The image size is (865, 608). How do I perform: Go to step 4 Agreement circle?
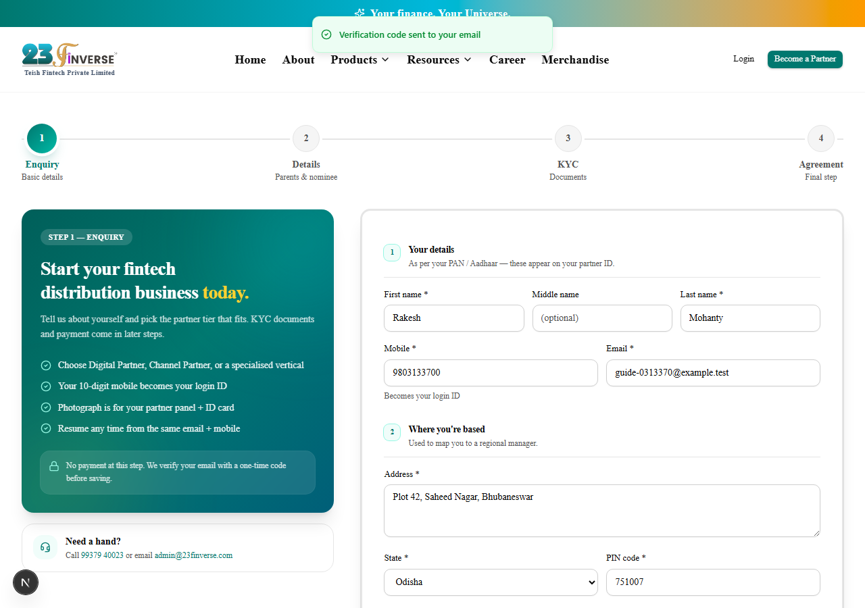coord(821,138)
